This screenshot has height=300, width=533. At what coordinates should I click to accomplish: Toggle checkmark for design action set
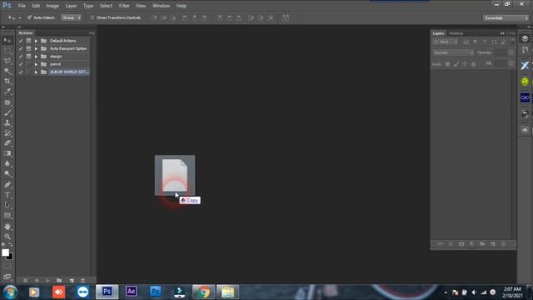[x=21, y=57]
